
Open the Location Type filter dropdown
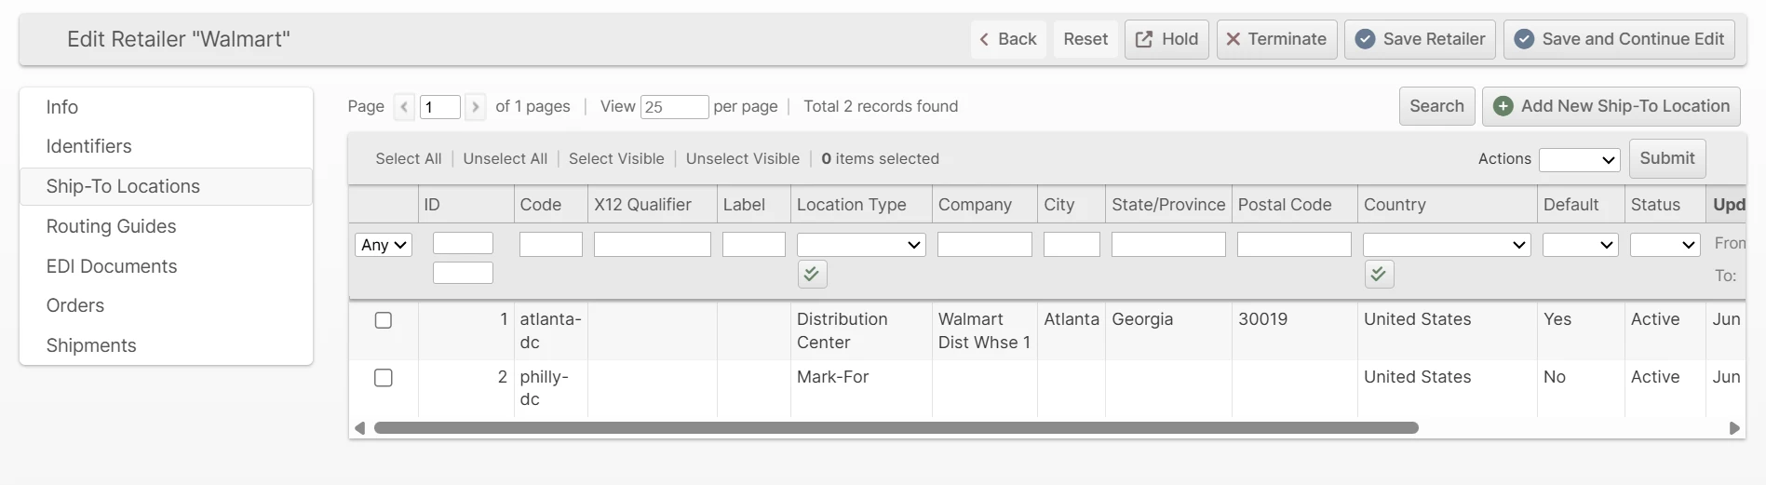click(x=861, y=245)
